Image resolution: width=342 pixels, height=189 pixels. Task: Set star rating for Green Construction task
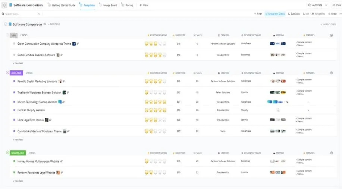pos(156,44)
